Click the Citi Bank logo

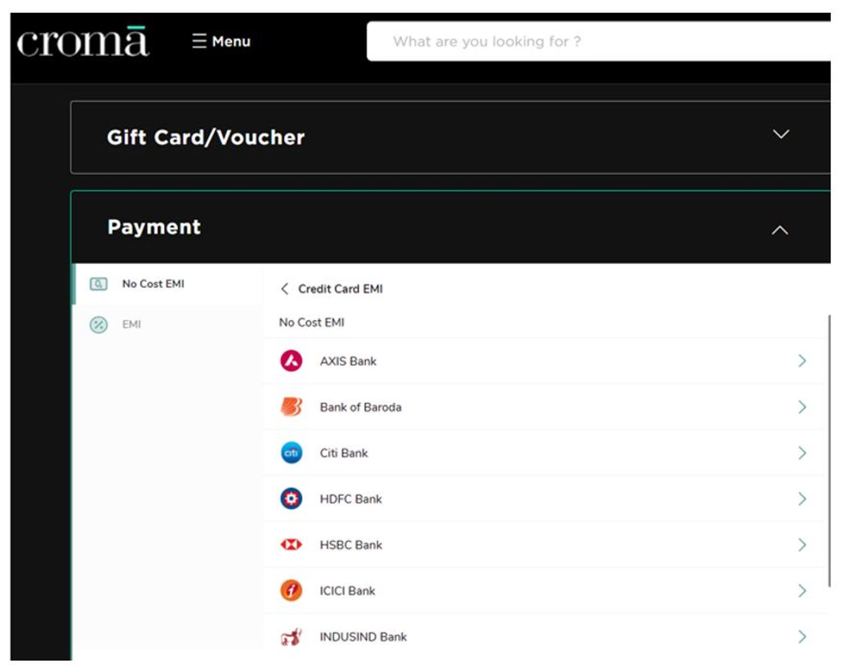[x=291, y=453]
